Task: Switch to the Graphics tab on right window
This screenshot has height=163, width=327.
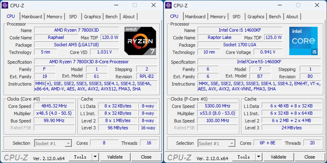Action: tap(256, 16)
